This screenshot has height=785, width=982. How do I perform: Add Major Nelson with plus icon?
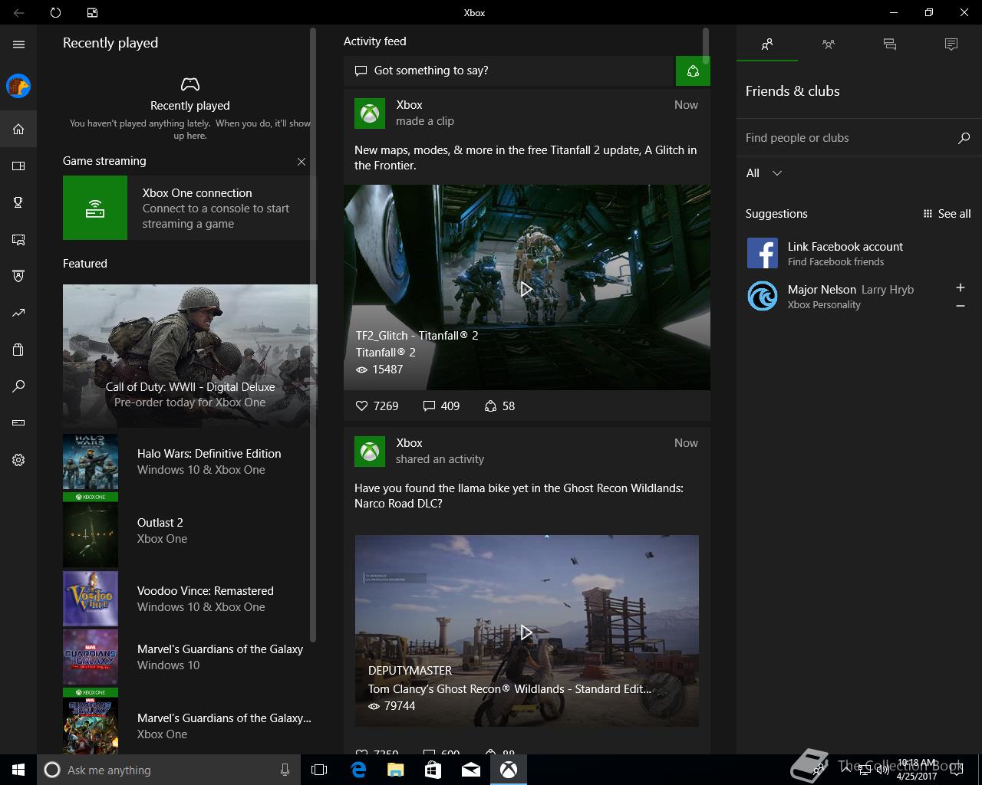(x=961, y=287)
